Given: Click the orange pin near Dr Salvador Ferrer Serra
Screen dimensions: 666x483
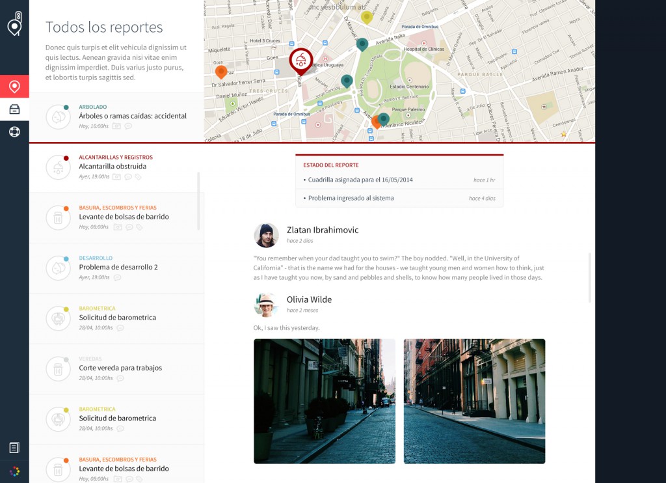Looking at the screenshot, I should pyautogui.click(x=221, y=71).
